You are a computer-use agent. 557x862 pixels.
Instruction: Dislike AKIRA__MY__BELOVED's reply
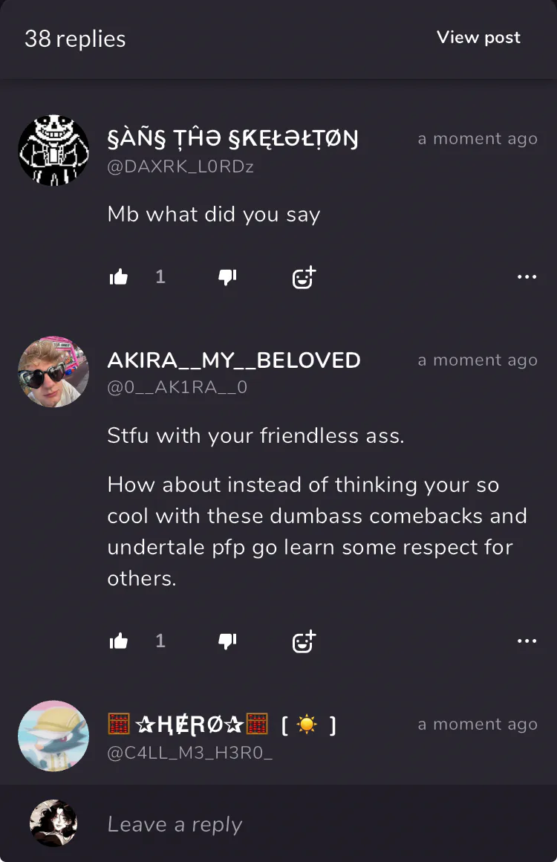point(227,641)
